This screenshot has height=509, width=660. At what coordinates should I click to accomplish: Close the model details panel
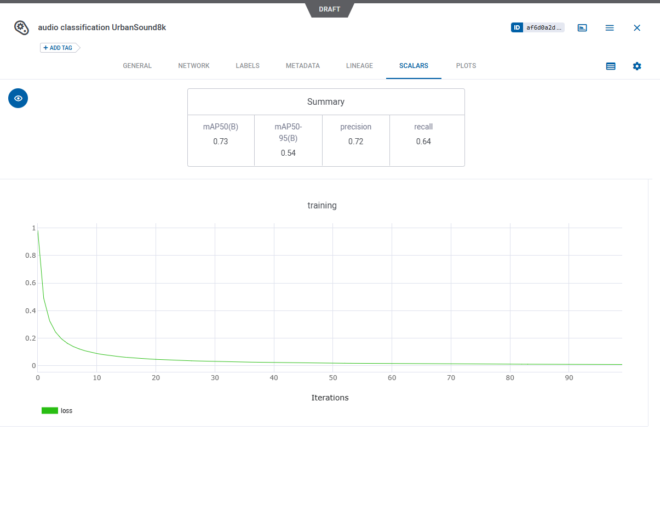pos(637,27)
